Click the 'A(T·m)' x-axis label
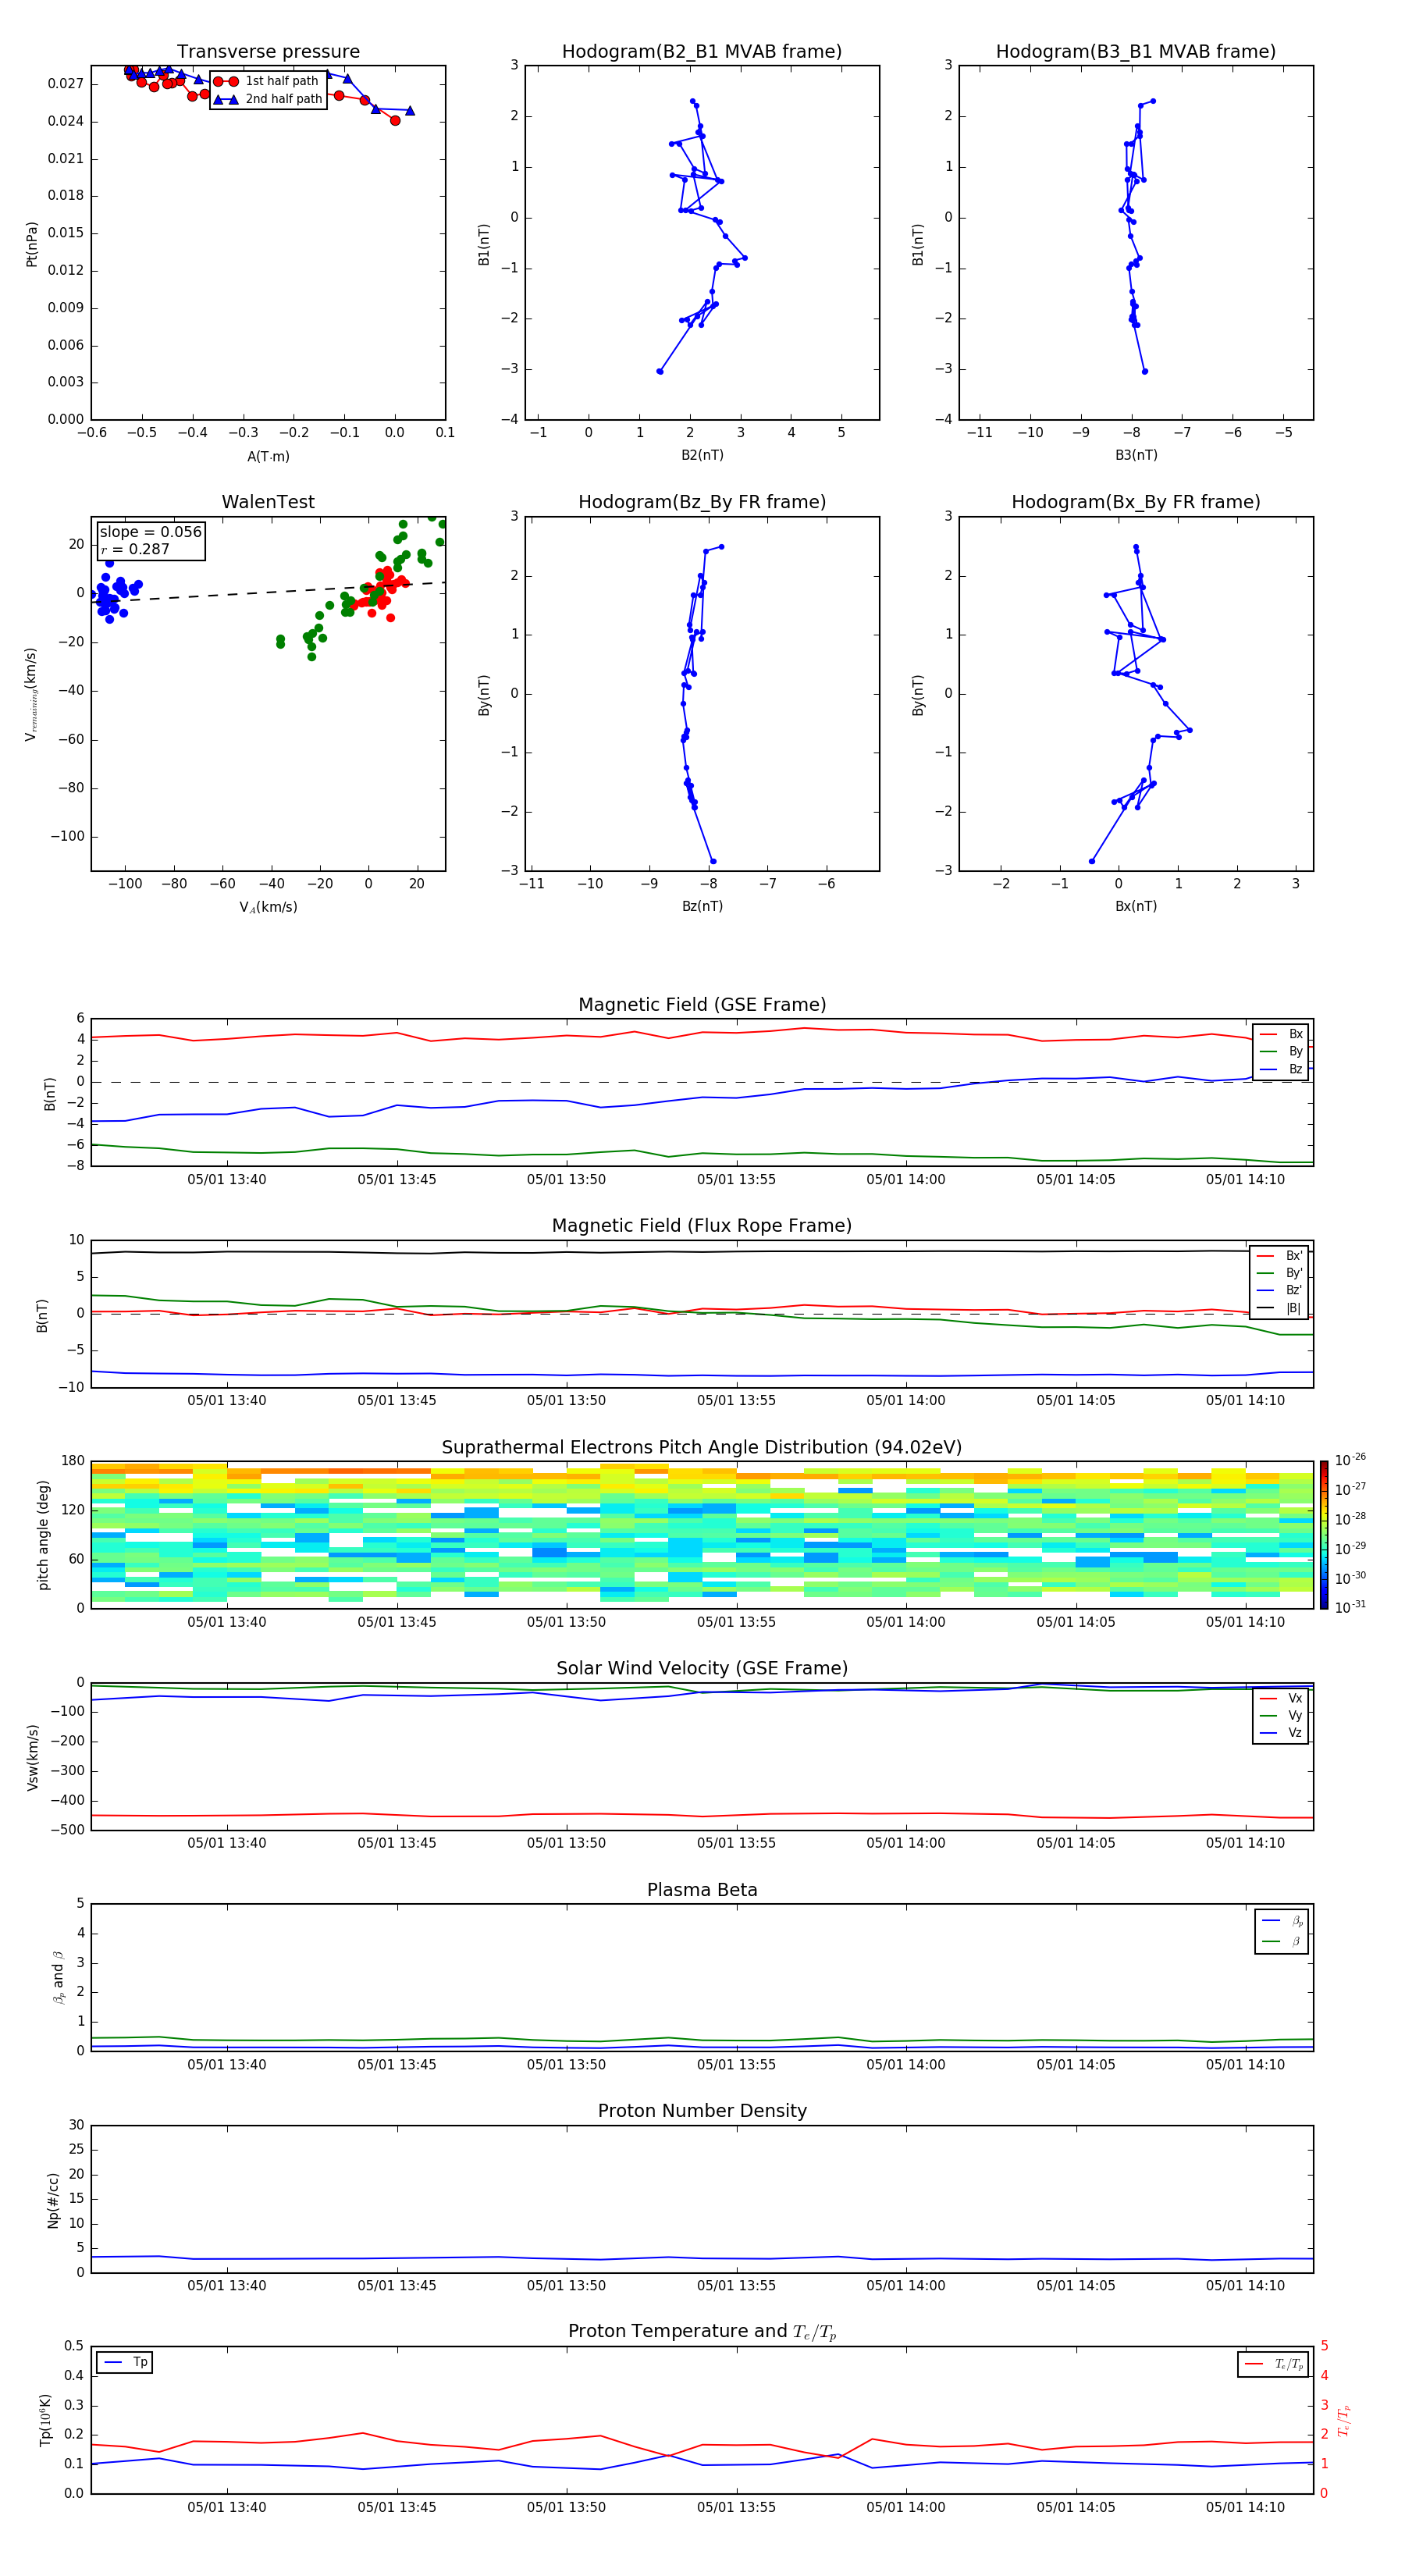 268,456
